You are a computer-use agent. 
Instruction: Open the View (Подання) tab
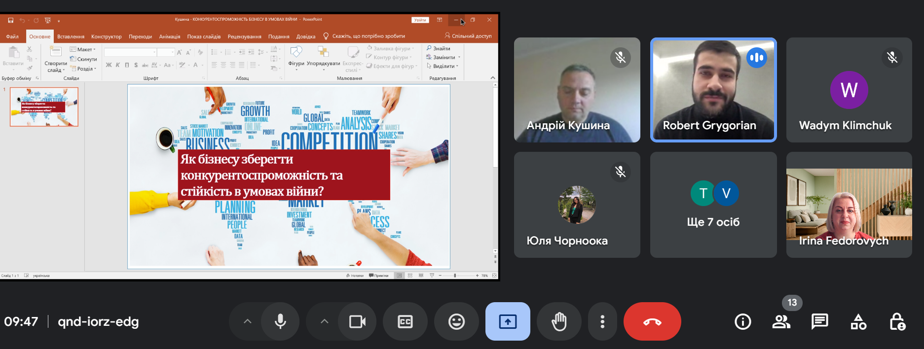(279, 36)
